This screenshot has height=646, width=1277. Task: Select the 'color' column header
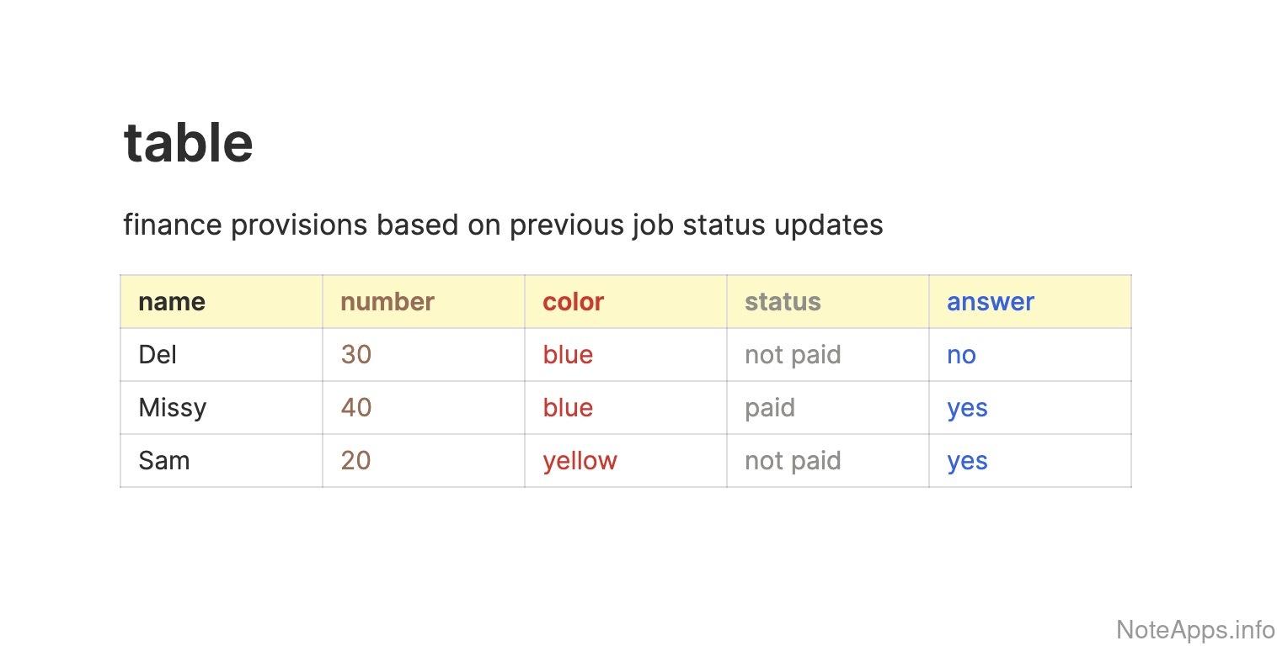click(x=574, y=302)
